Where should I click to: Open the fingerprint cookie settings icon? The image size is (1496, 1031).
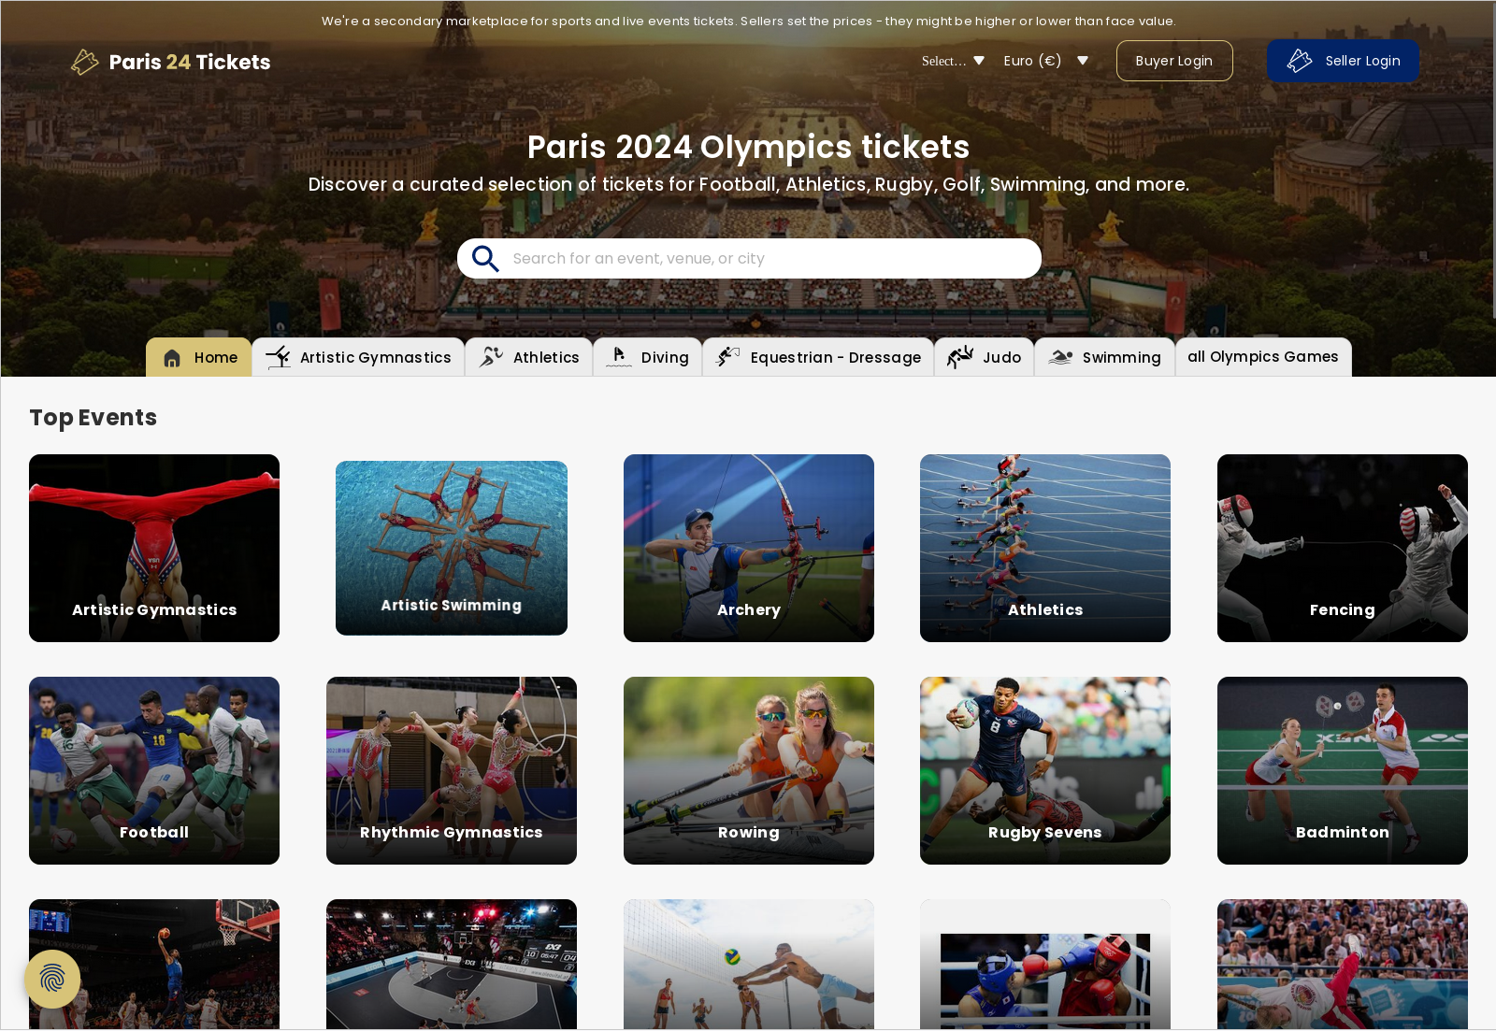pos(52,980)
